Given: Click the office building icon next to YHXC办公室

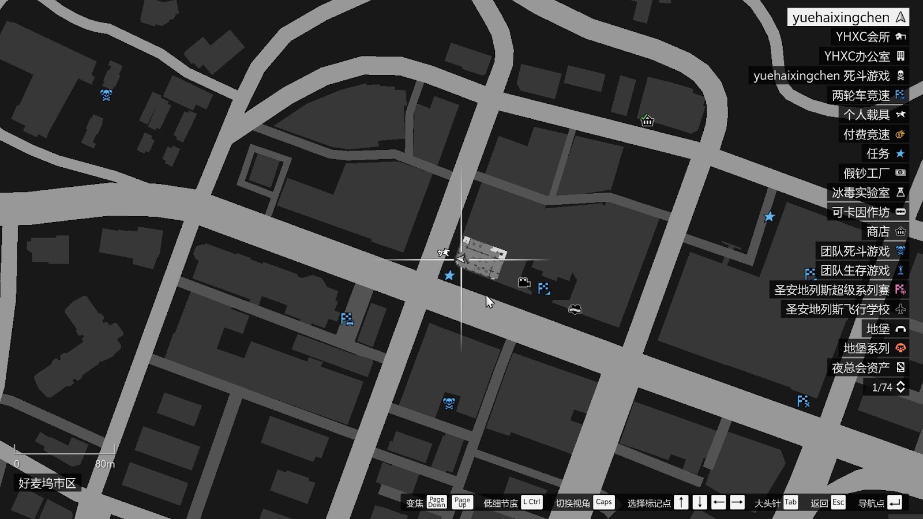Looking at the screenshot, I should tap(901, 56).
